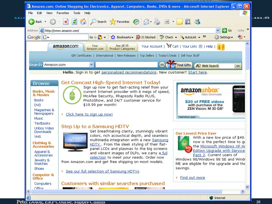Click the horizontal scrollbar right arrow
Viewport: 272px width, 204px height.
tap(243, 192)
